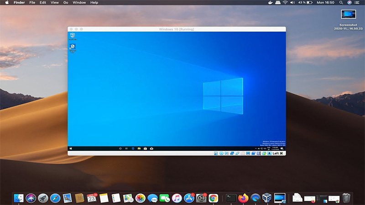Click VirtualBox audio indicator

pos(226,154)
